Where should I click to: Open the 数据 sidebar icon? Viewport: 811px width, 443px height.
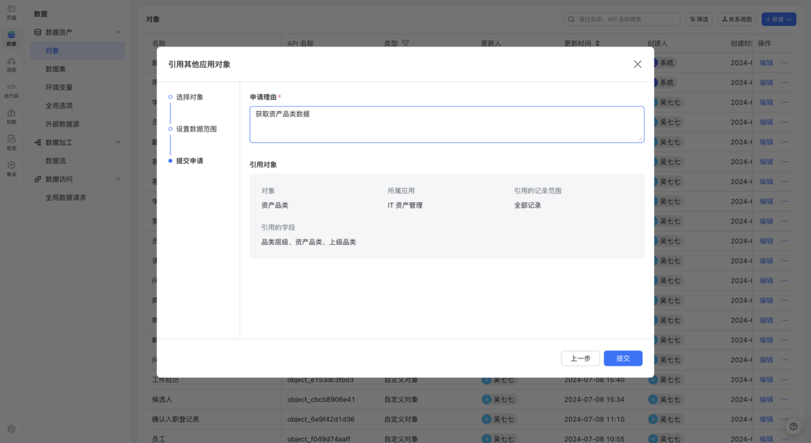pyautogui.click(x=11, y=38)
